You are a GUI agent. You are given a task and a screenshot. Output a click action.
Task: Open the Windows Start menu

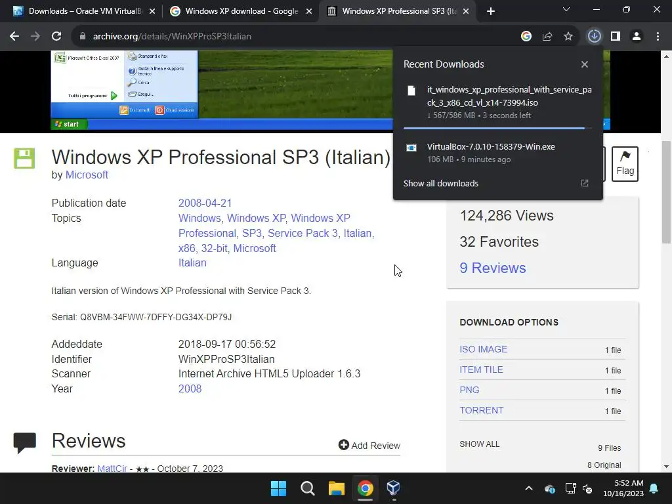point(278,488)
